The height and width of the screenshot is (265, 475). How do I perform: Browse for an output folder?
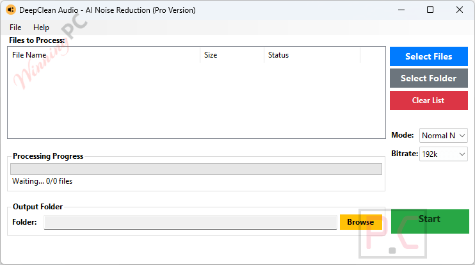[361, 222]
